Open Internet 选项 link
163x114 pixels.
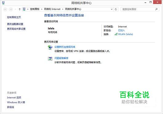pos(14,97)
